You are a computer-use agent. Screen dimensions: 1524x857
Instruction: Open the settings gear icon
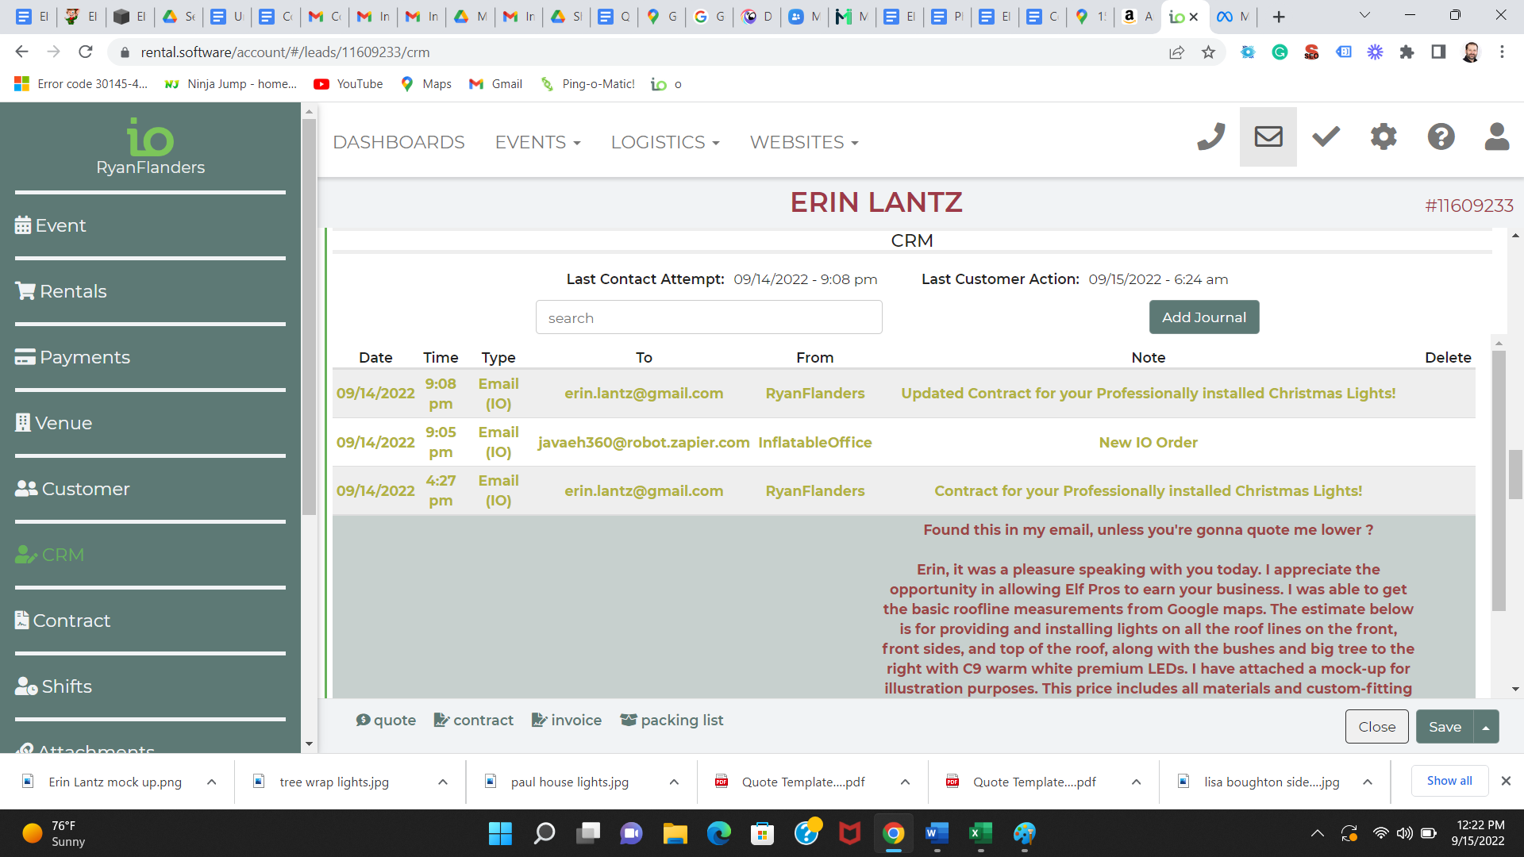(x=1384, y=137)
